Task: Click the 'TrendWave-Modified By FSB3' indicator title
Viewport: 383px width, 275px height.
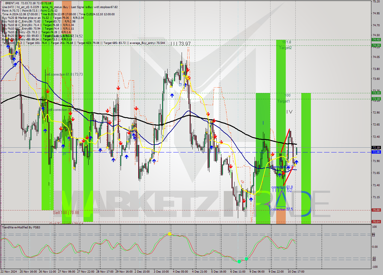Action: [x=21, y=227]
